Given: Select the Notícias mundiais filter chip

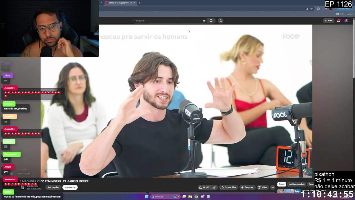Looking at the screenshot, I should click(x=296, y=184).
